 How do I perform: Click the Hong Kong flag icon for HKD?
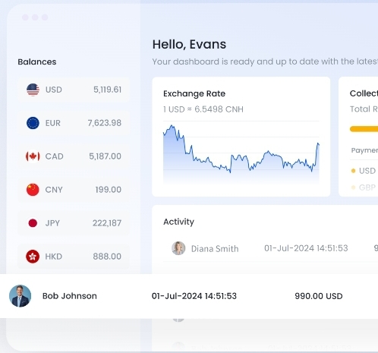33,257
